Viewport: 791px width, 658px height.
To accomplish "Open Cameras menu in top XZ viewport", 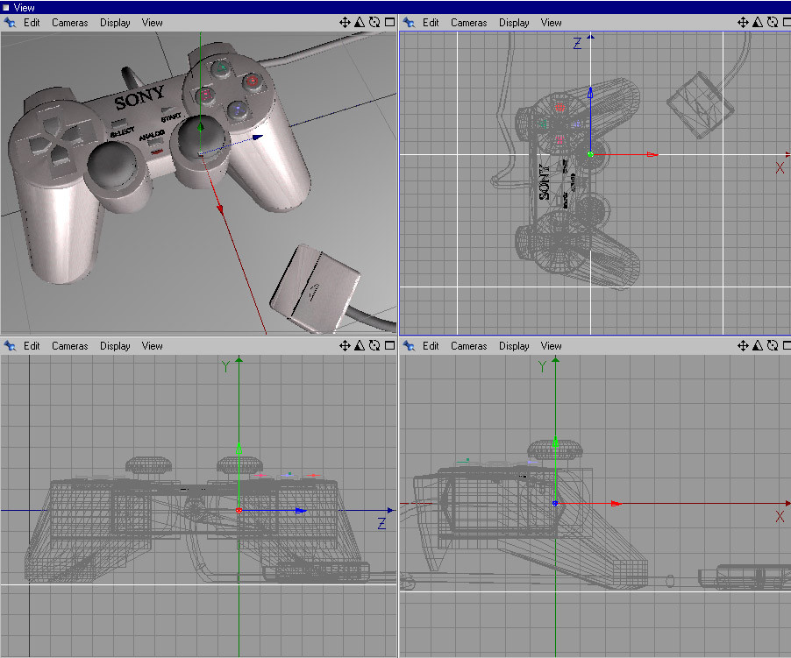I will pyautogui.click(x=468, y=23).
